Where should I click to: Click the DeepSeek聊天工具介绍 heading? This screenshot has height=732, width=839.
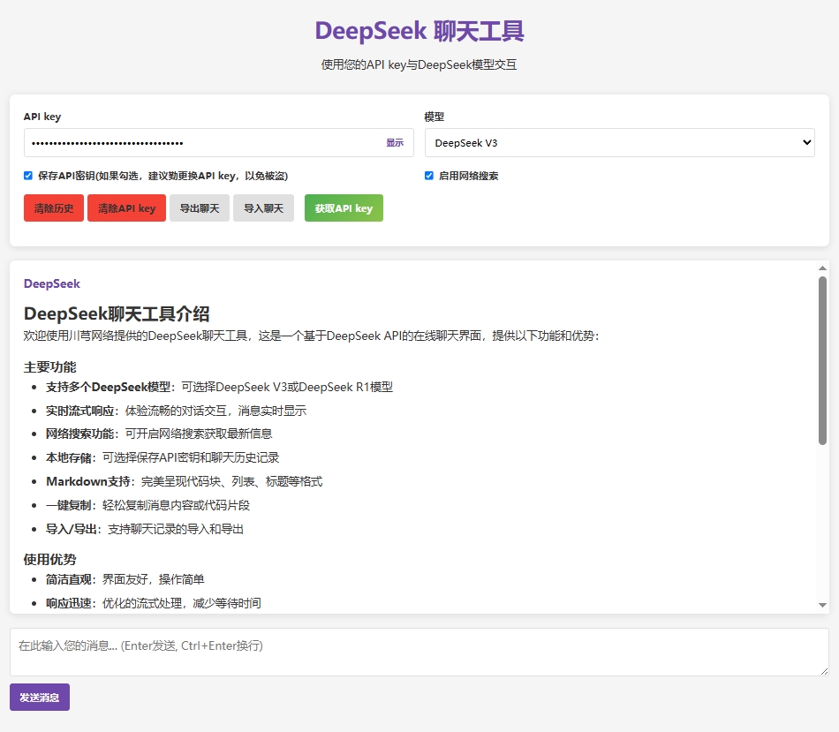[x=117, y=313]
